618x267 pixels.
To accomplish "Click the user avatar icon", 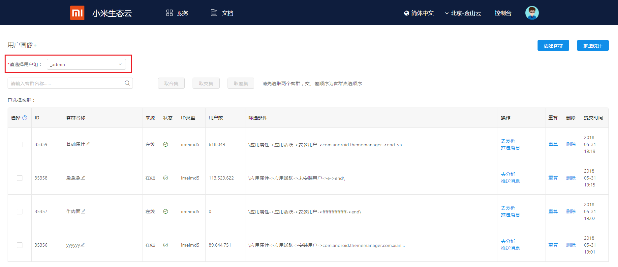I will [532, 13].
